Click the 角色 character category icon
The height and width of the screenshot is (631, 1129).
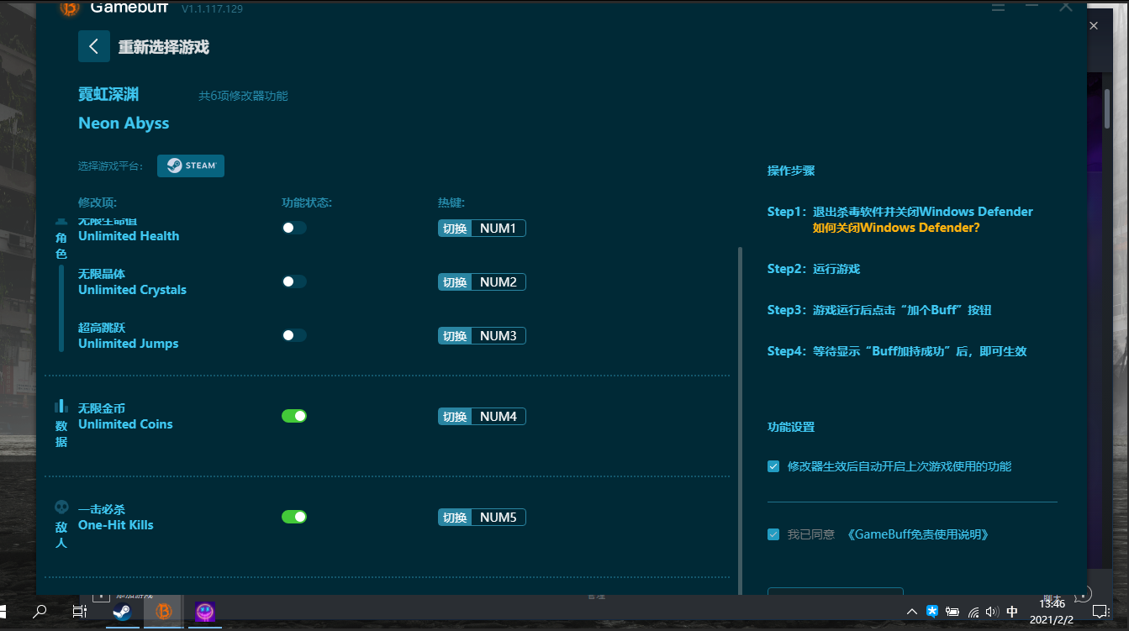(x=61, y=221)
